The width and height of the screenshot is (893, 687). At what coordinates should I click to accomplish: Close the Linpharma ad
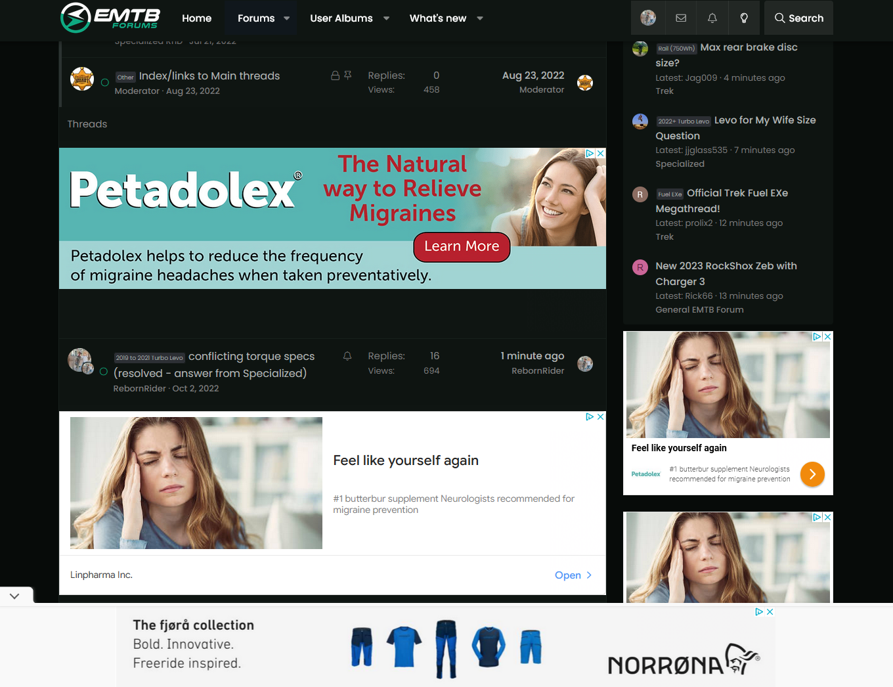(x=600, y=416)
